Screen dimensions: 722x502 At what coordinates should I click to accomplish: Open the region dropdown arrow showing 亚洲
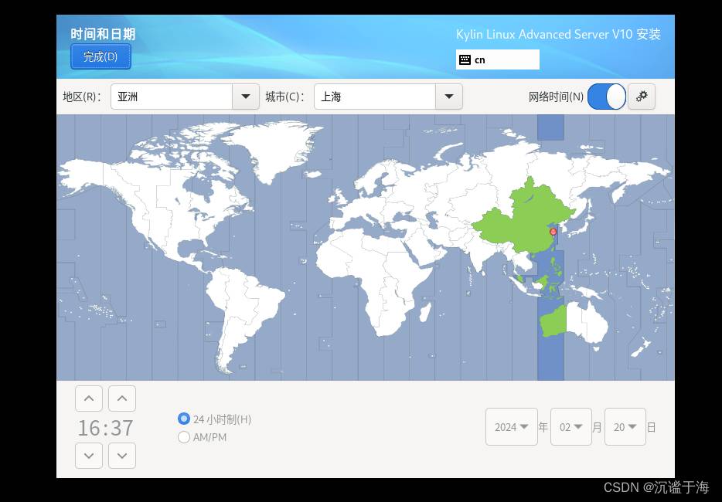[x=246, y=97]
